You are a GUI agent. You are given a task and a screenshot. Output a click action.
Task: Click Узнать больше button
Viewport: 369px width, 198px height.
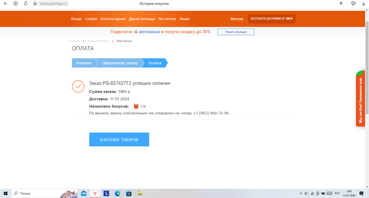coord(236,32)
